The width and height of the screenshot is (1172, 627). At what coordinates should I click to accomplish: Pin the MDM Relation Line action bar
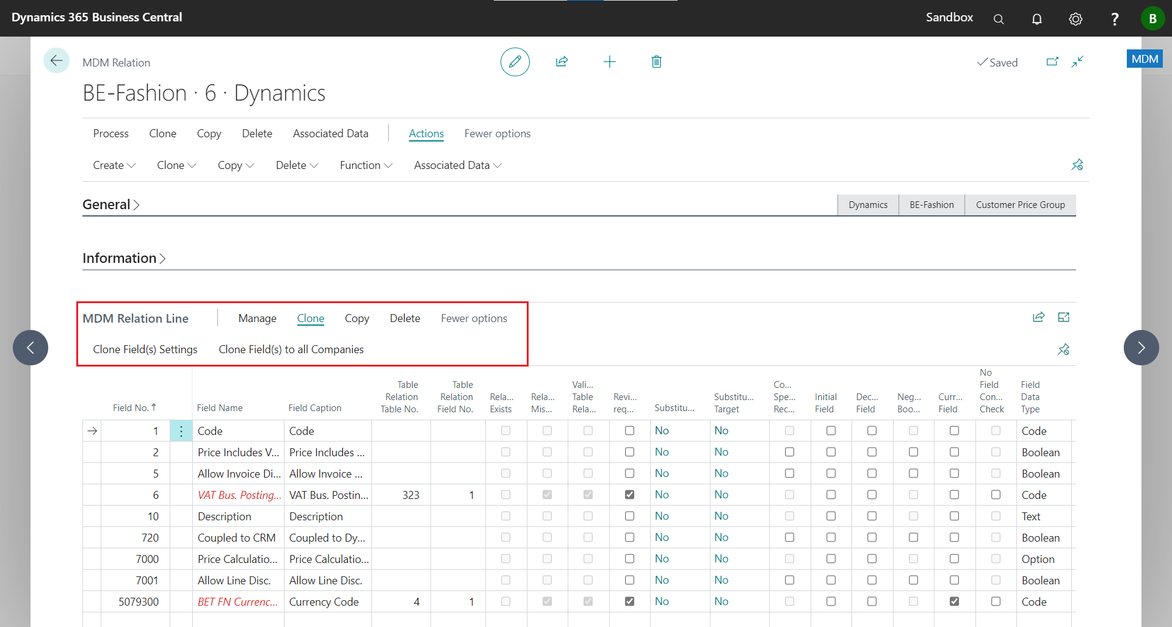1063,349
